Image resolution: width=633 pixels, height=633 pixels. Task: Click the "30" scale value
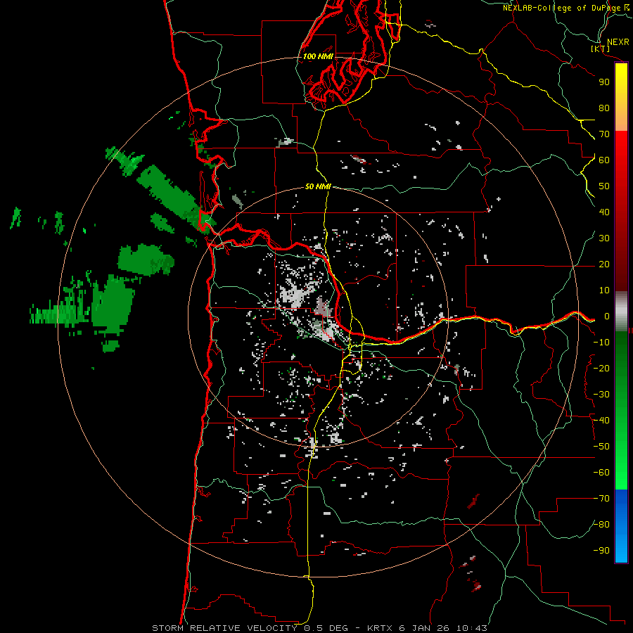[x=604, y=238]
